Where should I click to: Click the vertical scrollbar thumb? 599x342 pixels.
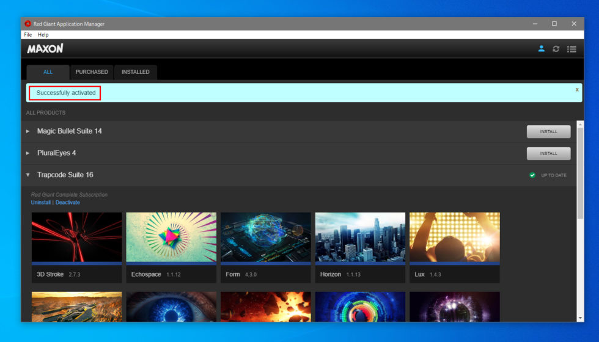580,173
